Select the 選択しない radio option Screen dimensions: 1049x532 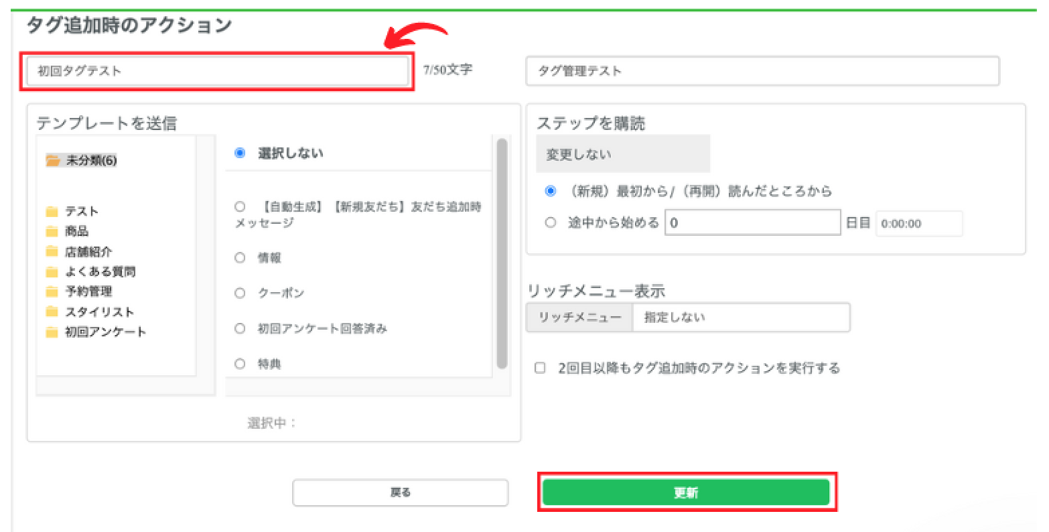point(240,153)
